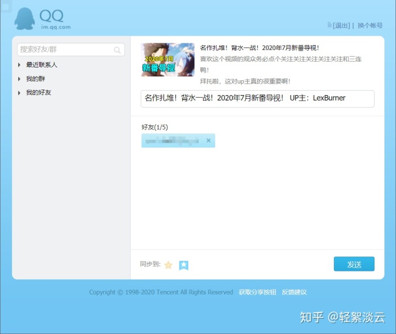Click the im.qq.com logo text
The image size is (396, 334).
click(56, 27)
